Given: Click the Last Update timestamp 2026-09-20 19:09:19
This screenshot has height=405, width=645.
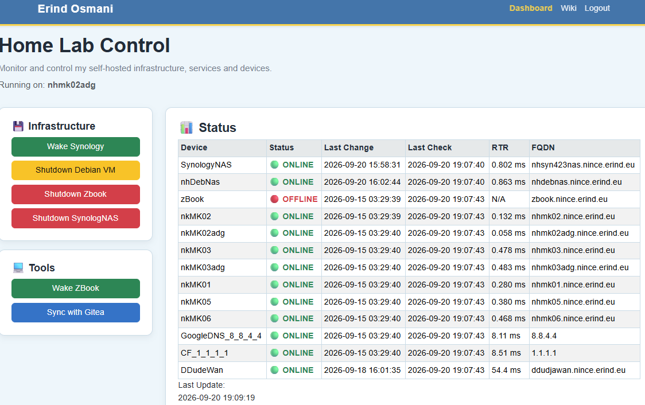Looking at the screenshot, I should 216,398.
